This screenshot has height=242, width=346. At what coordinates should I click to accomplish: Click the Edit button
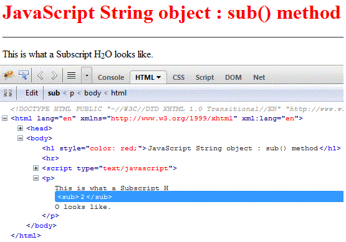click(32, 93)
